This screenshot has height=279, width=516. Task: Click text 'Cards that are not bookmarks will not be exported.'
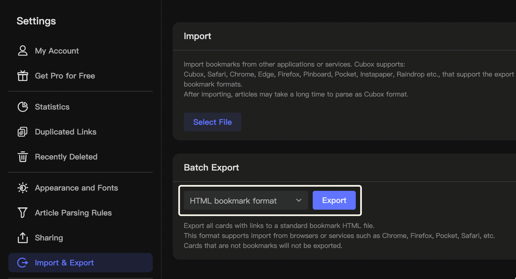(263, 246)
